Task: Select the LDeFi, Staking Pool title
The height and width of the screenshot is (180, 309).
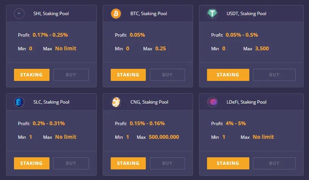Action: click(x=247, y=102)
